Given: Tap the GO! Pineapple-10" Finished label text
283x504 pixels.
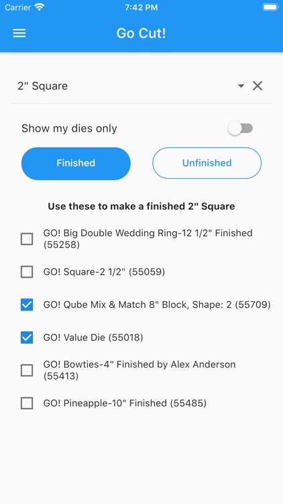Looking at the screenshot, I should point(125,403).
